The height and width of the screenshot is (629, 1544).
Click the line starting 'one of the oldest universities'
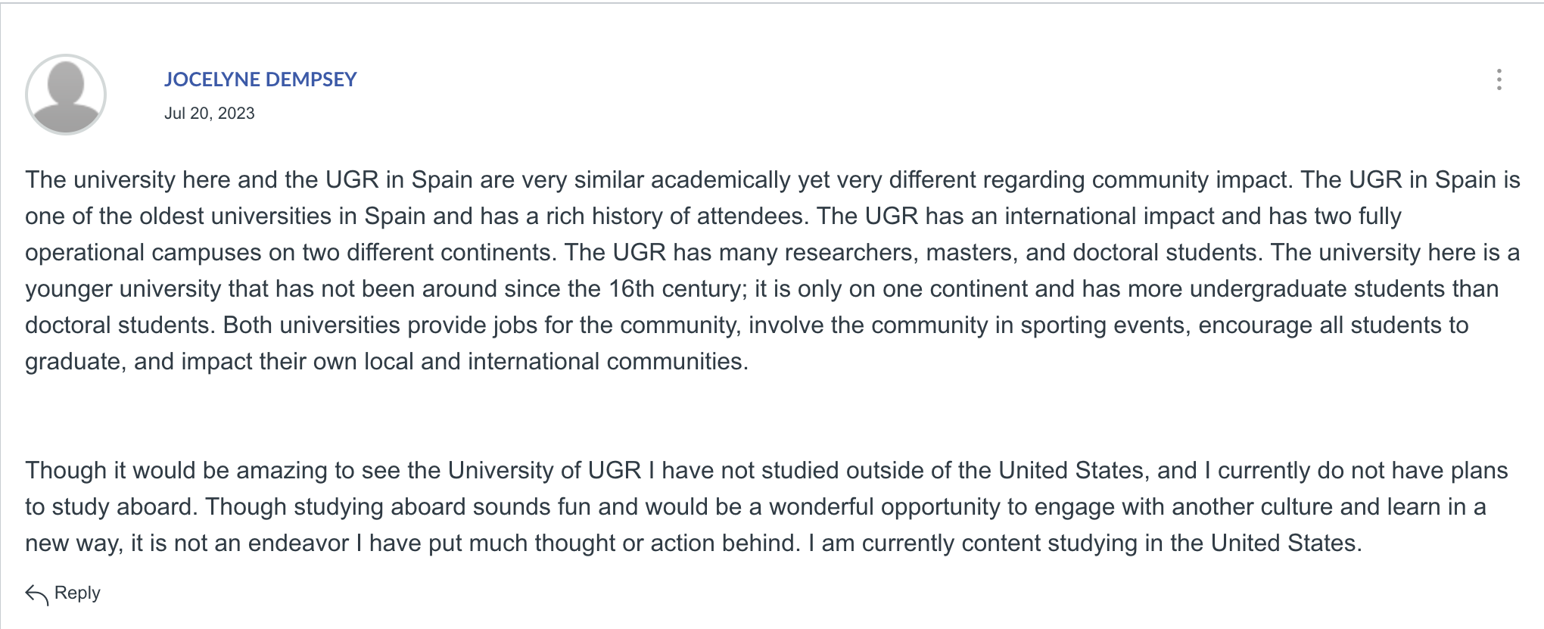(713, 216)
